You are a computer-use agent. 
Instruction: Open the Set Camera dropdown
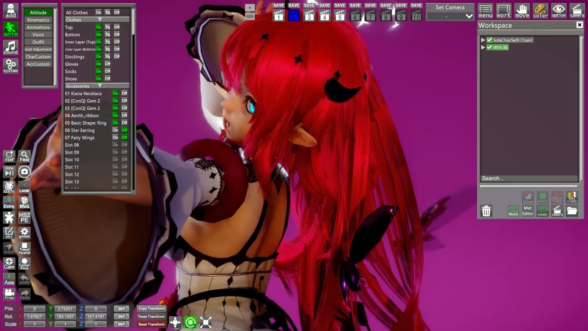tap(450, 16)
